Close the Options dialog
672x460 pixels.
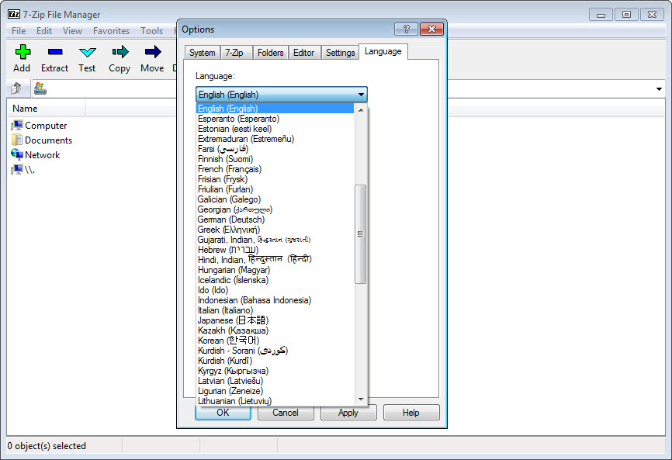pos(431,29)
